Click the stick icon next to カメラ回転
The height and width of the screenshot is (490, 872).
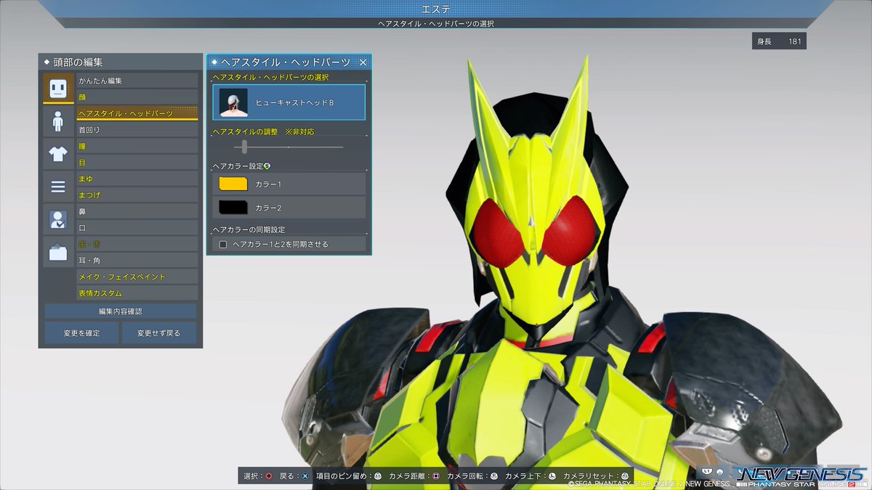494,476
